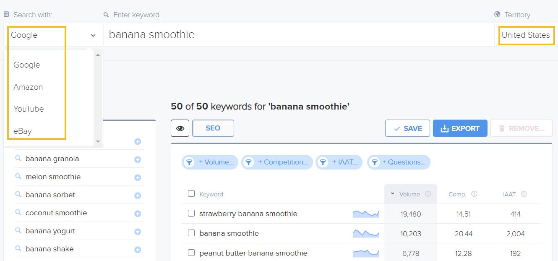Click the "banana smoothie" keyword input field

pyautogui.click(x=252, y=34)
